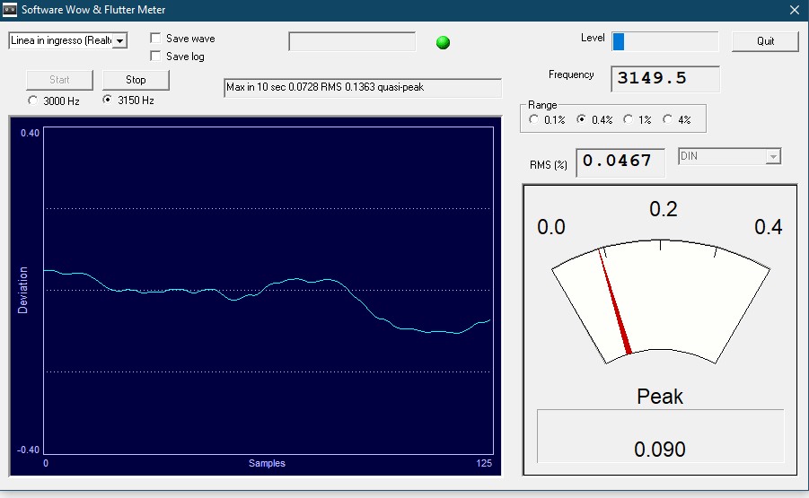Click the Samples axis label
Viewport: 809px width, 498px height.
pos(267,463)
